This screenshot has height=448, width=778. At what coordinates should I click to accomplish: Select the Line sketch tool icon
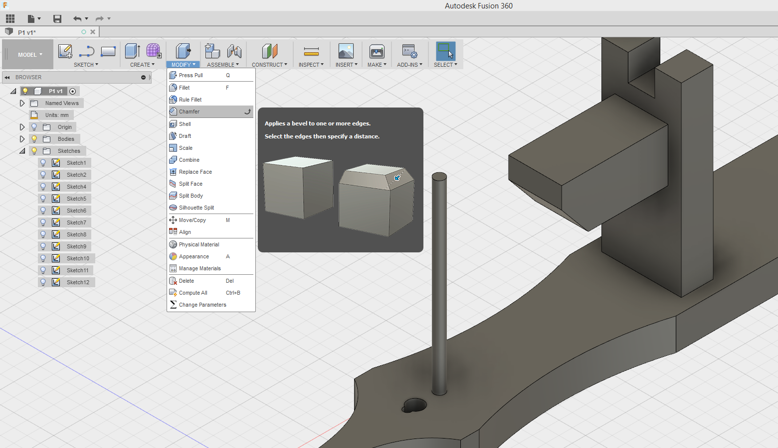[x=87, y=51]
